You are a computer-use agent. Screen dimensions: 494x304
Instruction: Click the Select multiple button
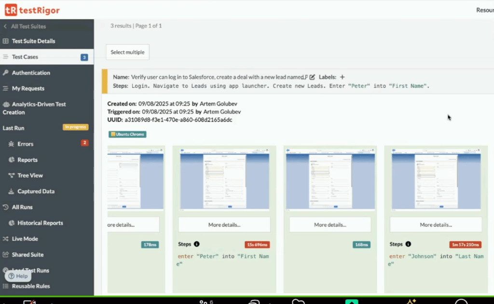127,52
